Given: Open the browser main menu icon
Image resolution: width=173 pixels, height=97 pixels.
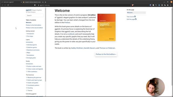Looking at the screenshot, I should 171,5.
